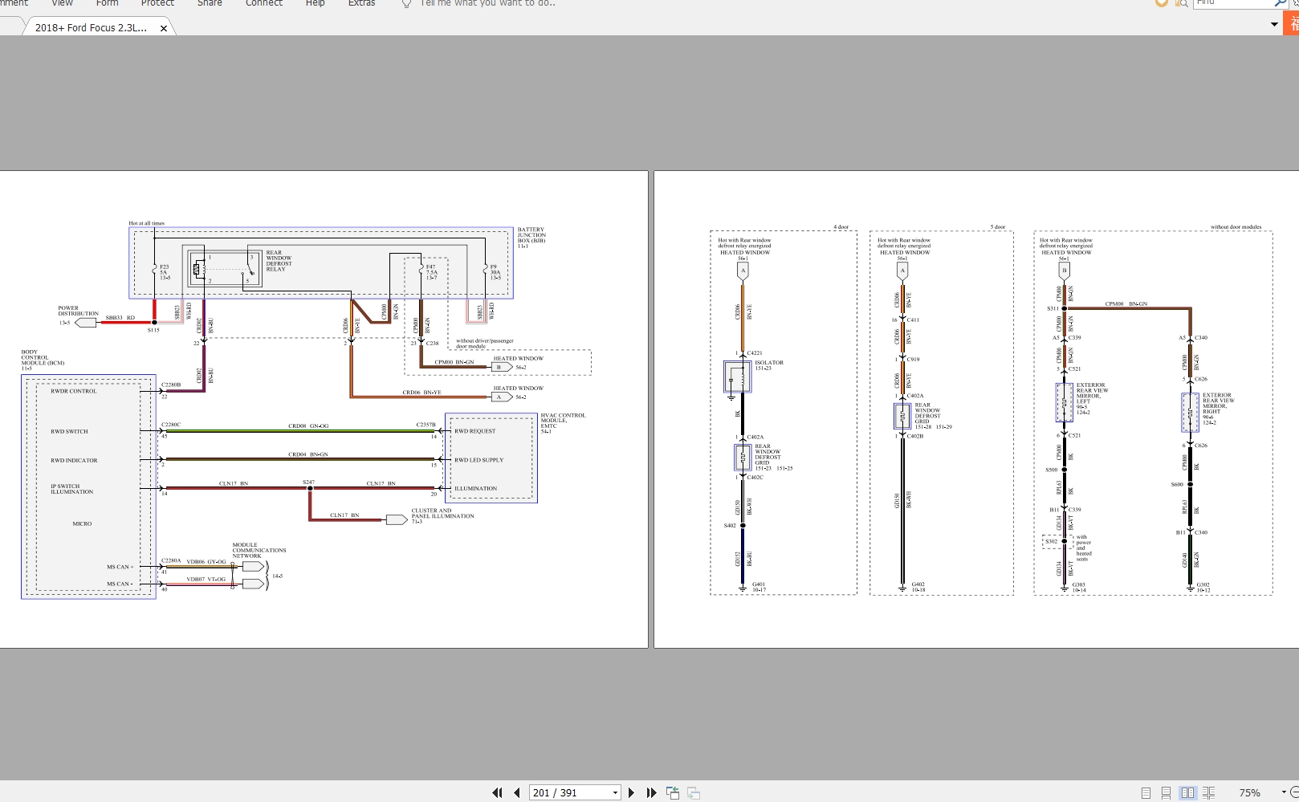
Task: Click the previous view icon in status bar
Action: (x=673, y=793)
